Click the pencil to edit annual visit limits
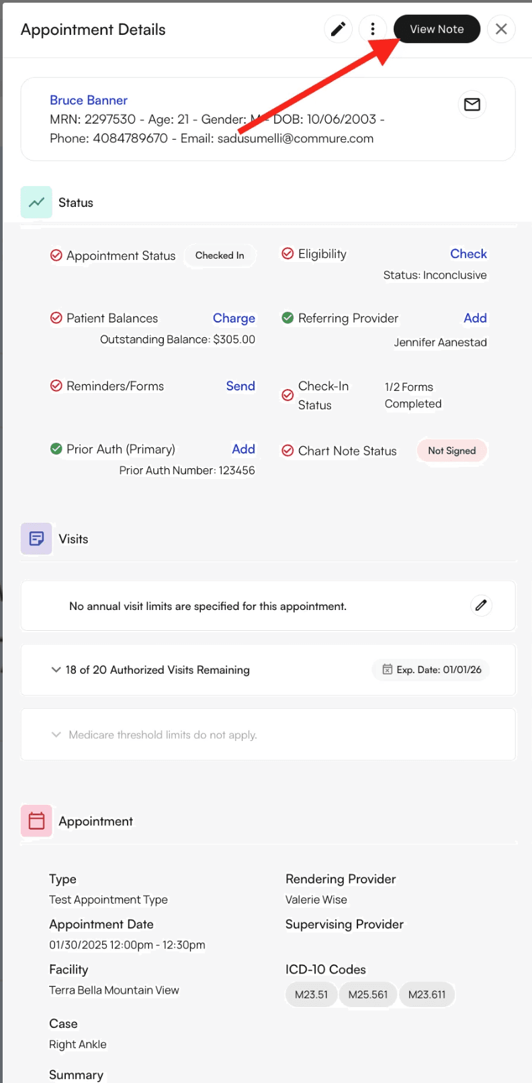 click(x=481, y=605)
